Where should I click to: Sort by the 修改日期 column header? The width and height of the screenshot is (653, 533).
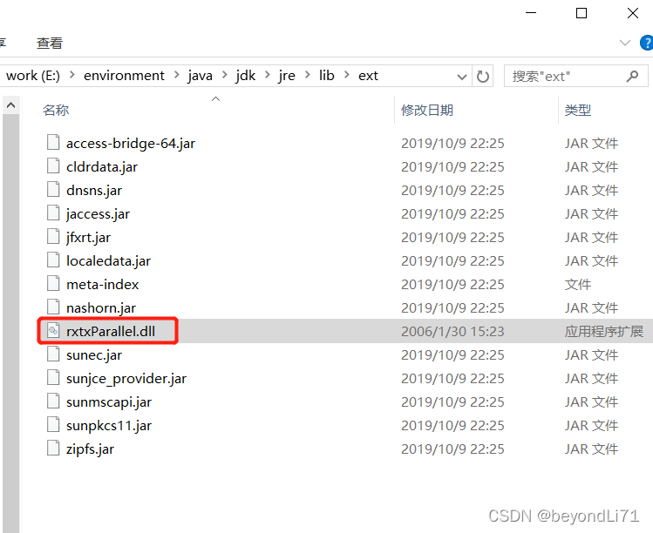(427, 110)
